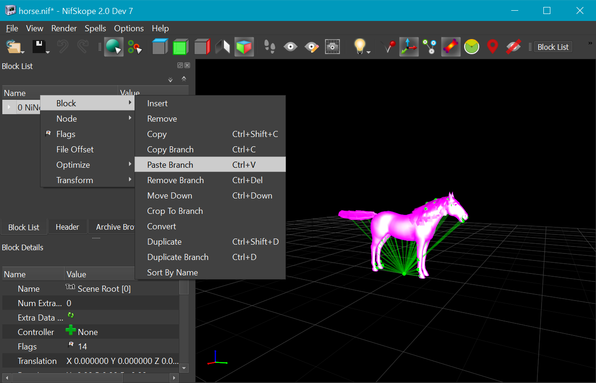Choose File Offset in the context menu

pos(88,150)
